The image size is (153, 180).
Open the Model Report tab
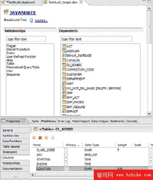pyautogui.click(x=81, y=121)
